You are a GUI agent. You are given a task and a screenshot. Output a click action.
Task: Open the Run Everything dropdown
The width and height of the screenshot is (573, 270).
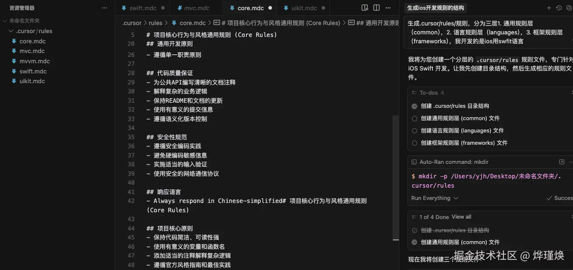(x=435, y=198)
